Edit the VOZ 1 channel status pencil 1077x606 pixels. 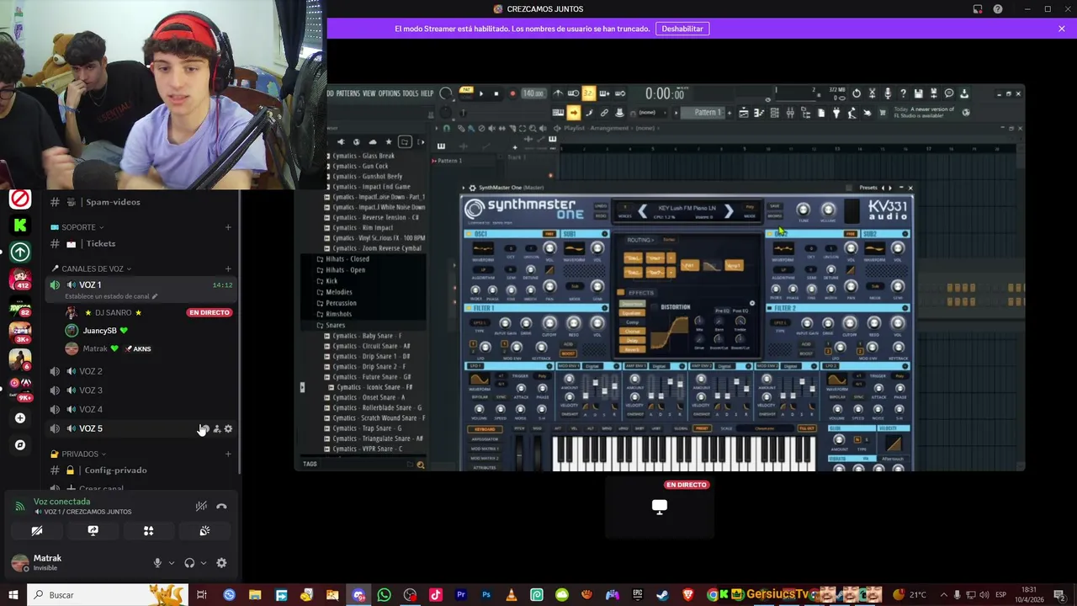point(154,296)
